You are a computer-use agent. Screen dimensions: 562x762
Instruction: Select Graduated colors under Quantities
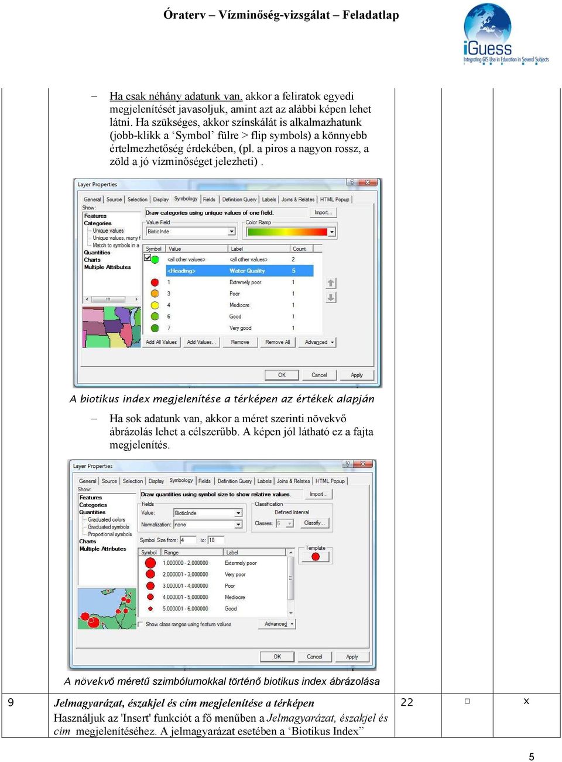click(107, 519)
